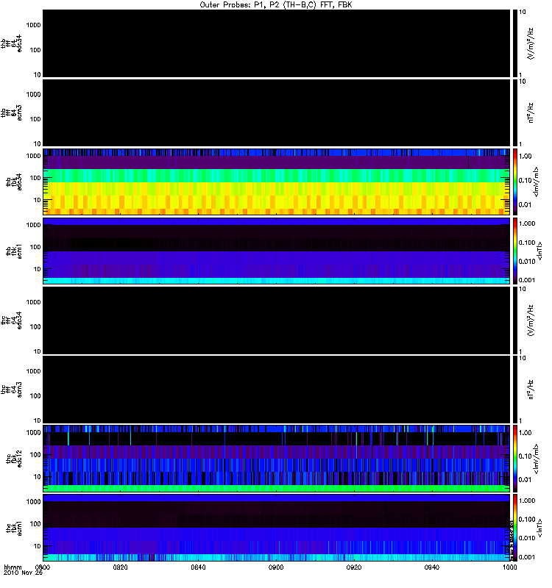This screenshot has height=588, width=552.
Task: Click the '0840' time axis label
Action: [198, 567]
